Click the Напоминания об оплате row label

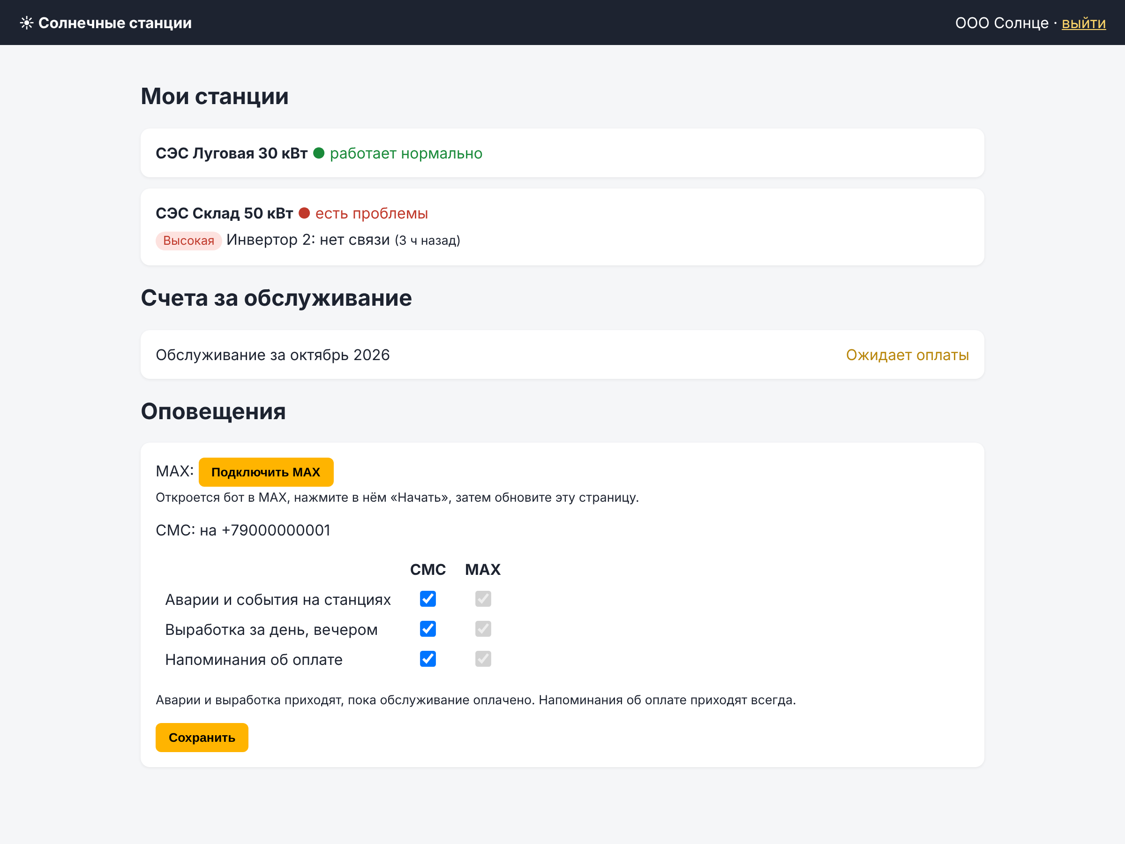tap(254, 659)
